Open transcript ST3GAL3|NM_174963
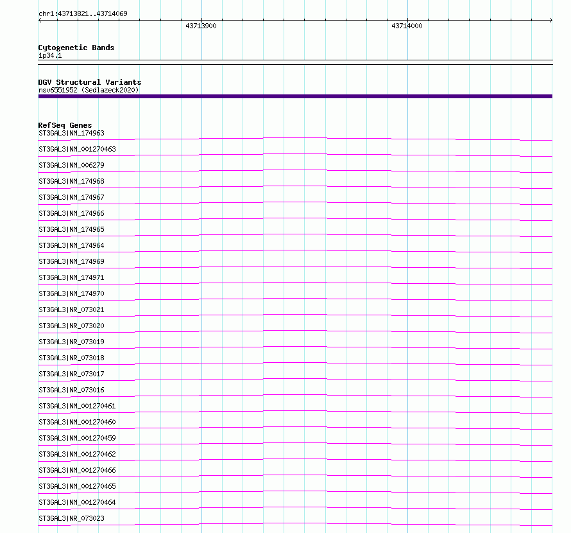571x533 pixels. [71, 133]
